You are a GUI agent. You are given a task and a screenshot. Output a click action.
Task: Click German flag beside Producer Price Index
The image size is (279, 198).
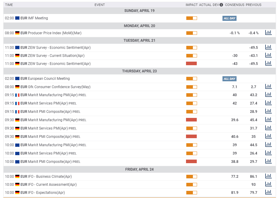pos(17,33)
